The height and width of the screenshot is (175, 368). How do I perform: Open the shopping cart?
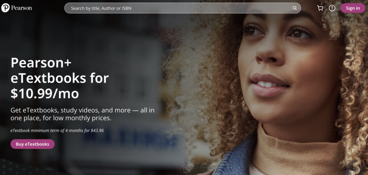pyautogui.click(x=320, y=8)
